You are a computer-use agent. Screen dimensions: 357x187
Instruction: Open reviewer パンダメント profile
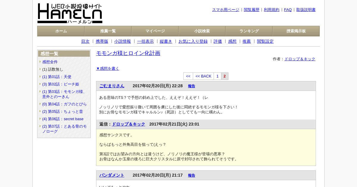click(112, 175)
